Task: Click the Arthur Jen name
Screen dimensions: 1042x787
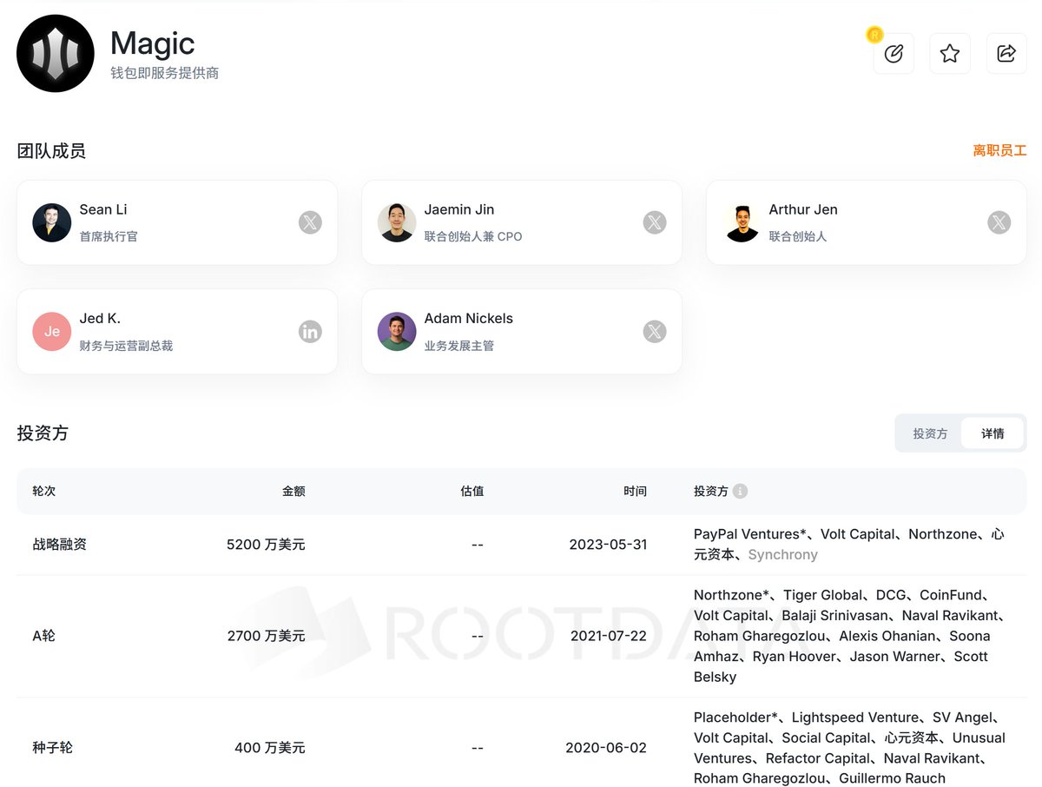Action: click(x=803, y=209)
